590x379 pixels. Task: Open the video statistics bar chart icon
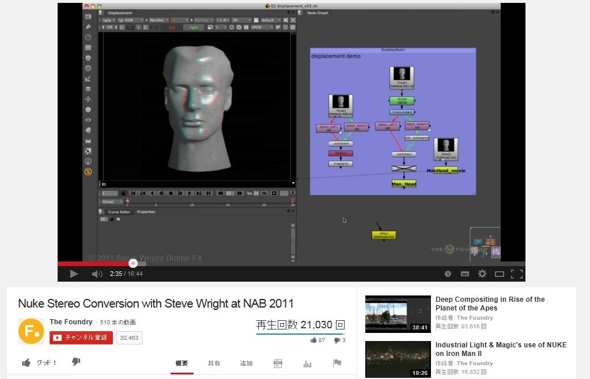308,363
